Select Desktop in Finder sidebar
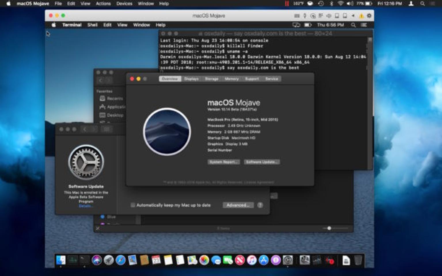Image resolution: width=442 pixels, height=276 pixels. (x=111, y=115)
